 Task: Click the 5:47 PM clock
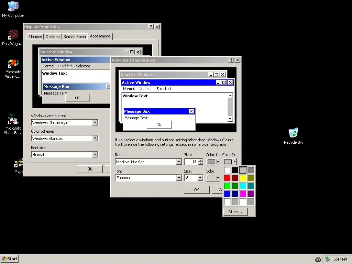click(x=340, y=259)
